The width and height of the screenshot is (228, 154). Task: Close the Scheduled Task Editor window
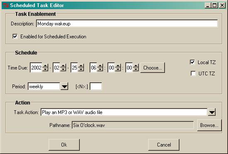point(222,5)
